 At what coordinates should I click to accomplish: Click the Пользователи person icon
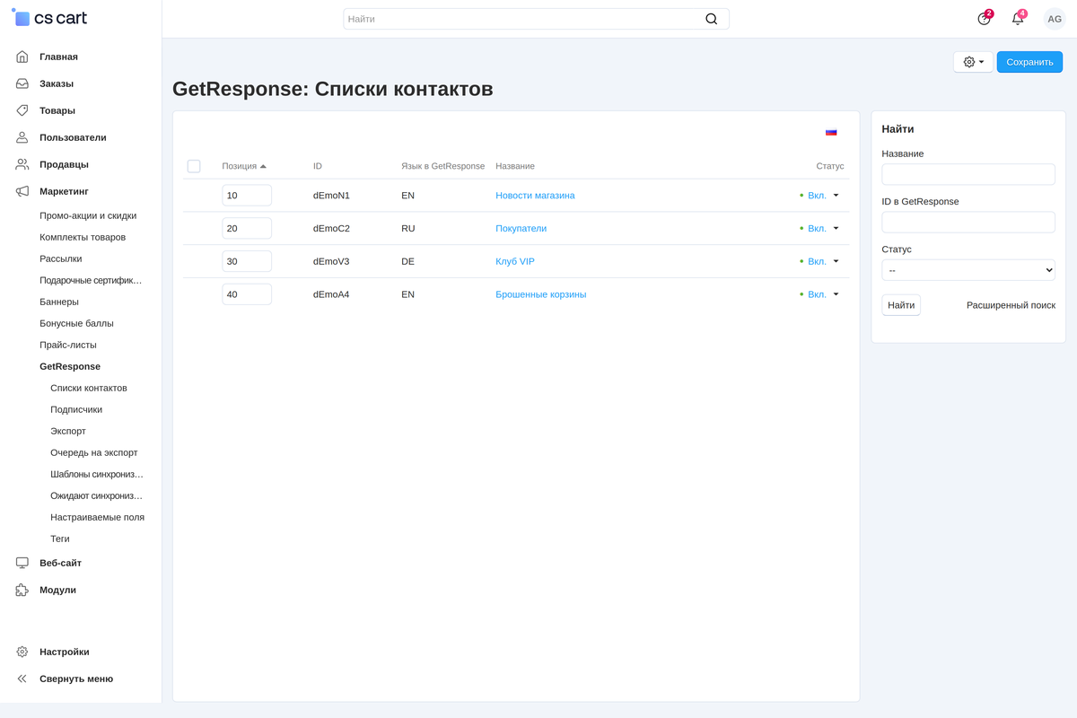22,137
